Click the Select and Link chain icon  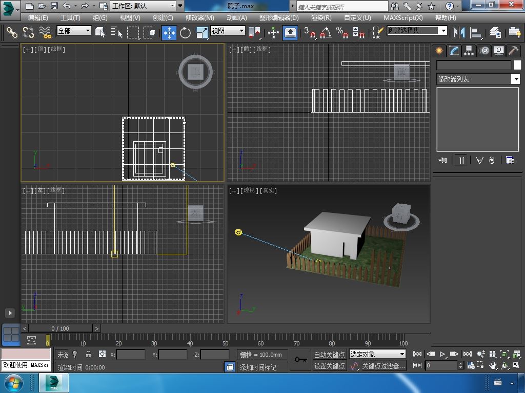pyautogui.click(x=11, y=32)
